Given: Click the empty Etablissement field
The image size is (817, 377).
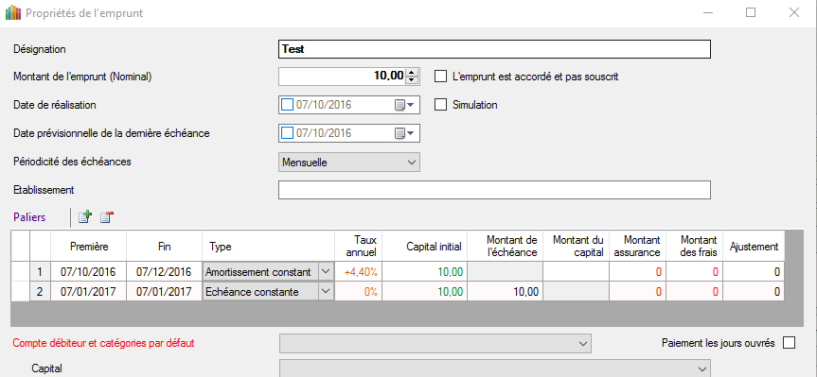Looking at the screenshot, I should pyautogui.click(x=494, y=190).
